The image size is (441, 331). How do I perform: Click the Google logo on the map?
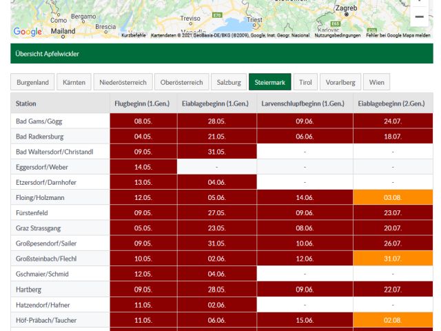(28, 32)
